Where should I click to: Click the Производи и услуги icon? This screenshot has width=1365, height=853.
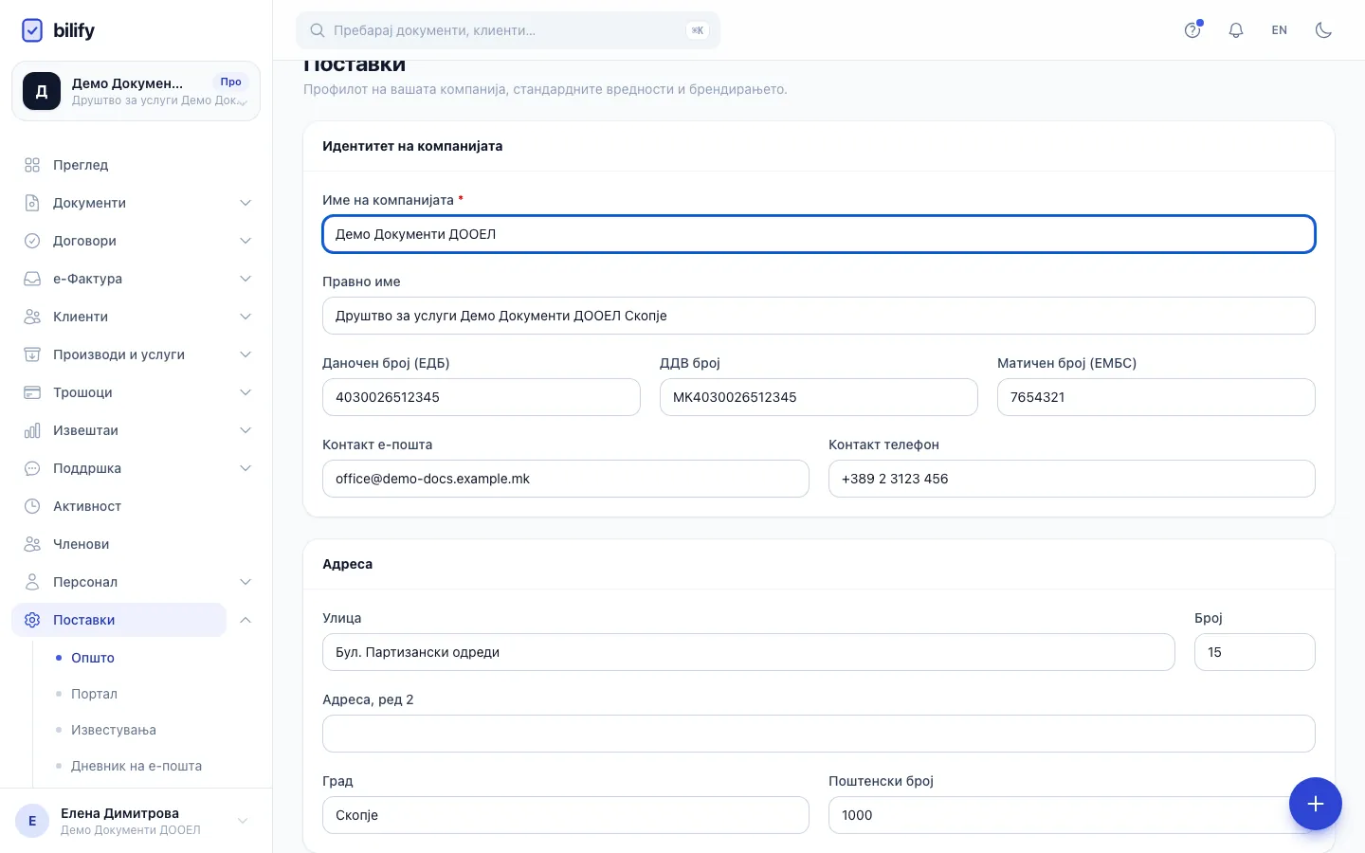click(32, 354)
